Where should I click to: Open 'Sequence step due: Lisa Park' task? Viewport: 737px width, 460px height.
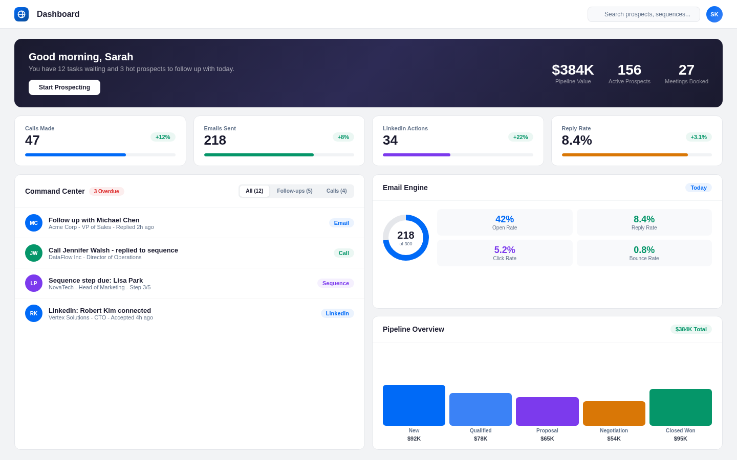tap(189, 283)
